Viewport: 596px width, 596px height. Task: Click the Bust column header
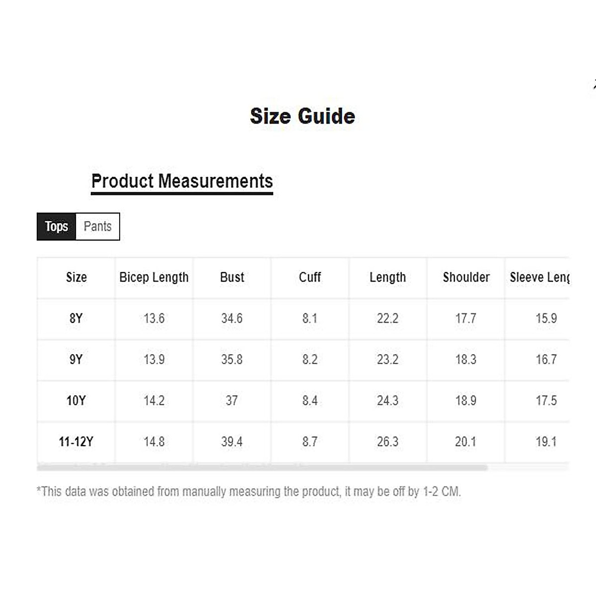click(x=232, y=277)
